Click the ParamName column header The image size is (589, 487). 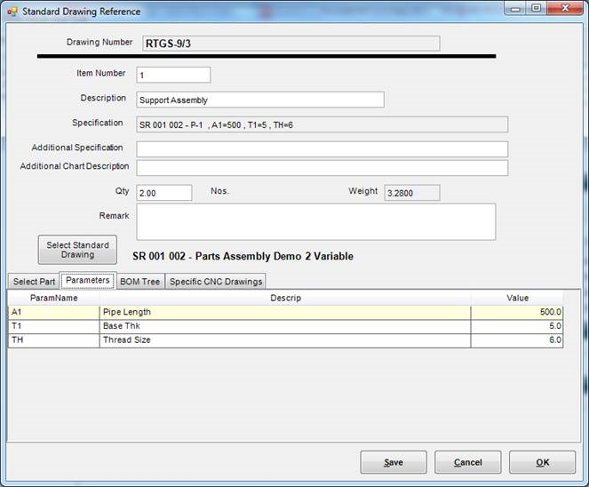pyautogui.click(x=53, y=298)
